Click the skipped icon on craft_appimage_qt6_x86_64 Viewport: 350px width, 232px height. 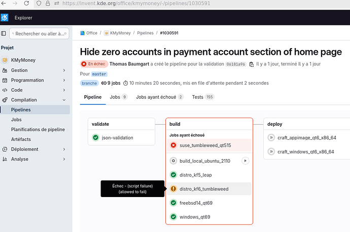[271, 137]
